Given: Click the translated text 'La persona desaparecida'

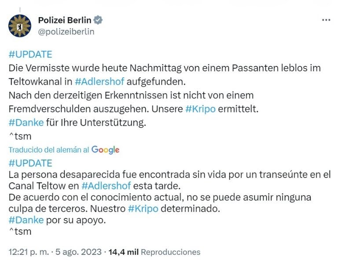Looking at the screenshot, I should tap(169, 180).
